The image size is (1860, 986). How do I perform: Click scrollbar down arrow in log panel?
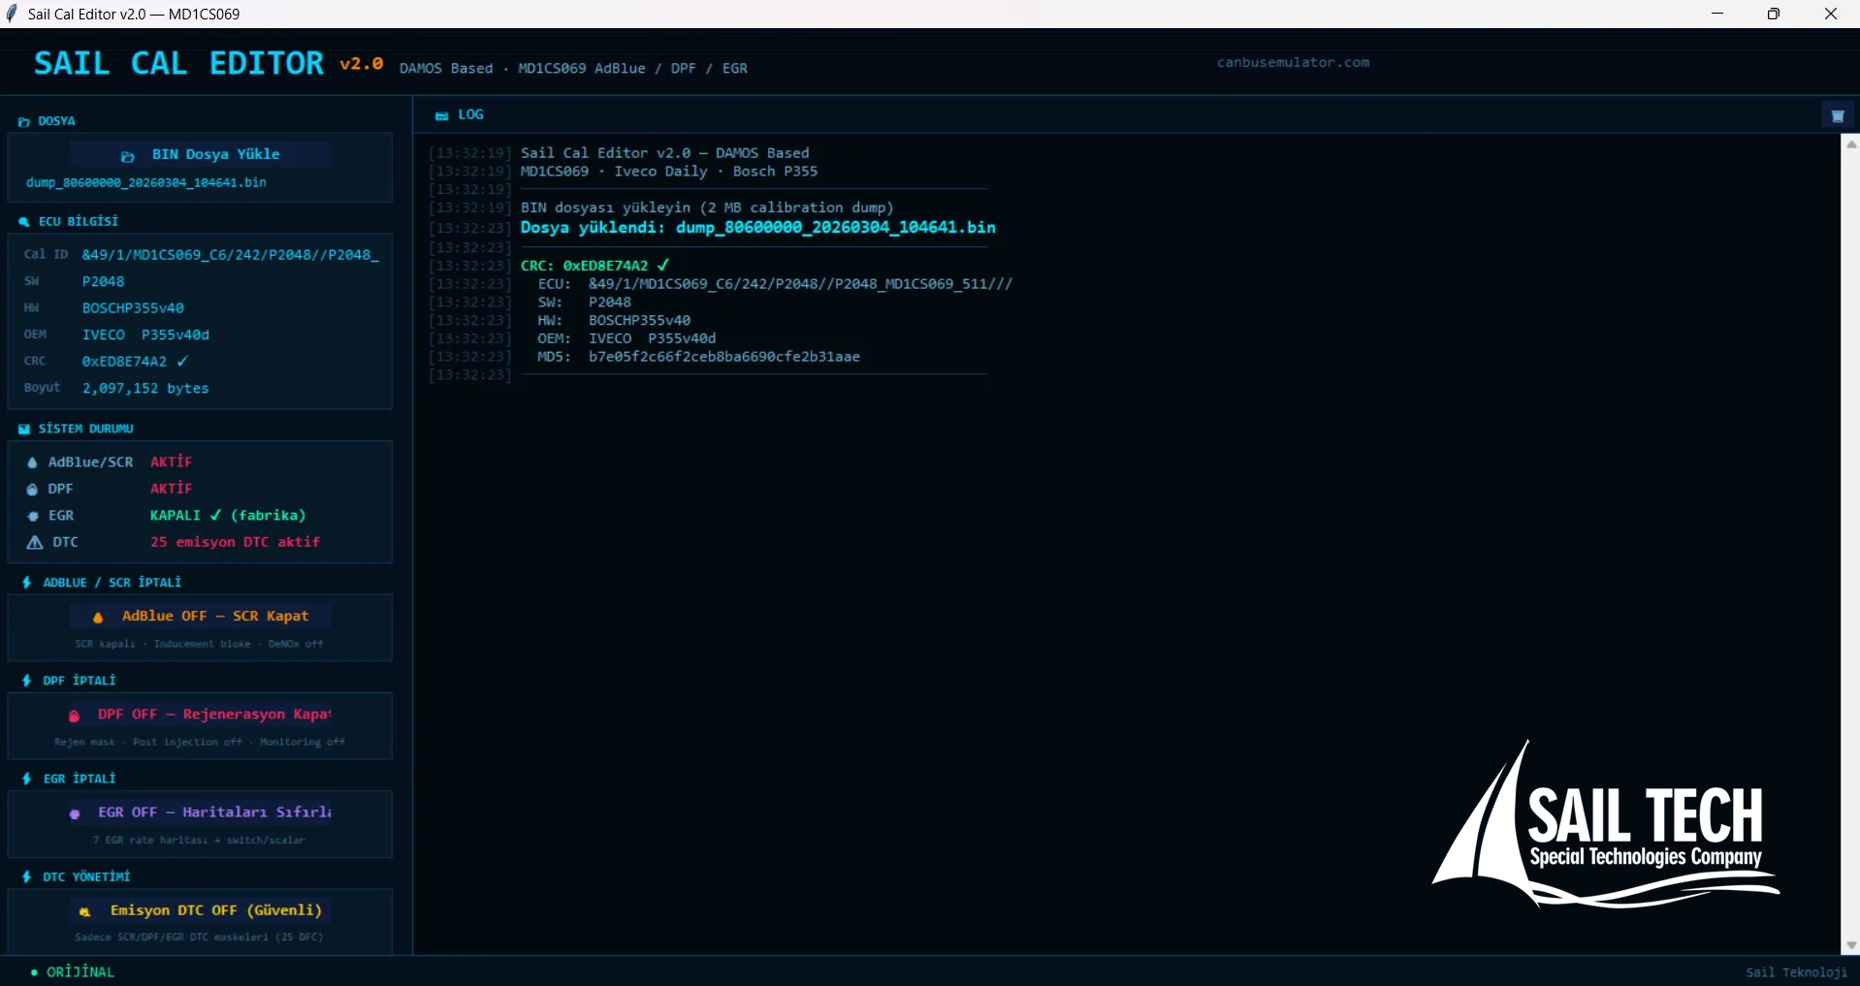coord(1850,945)
